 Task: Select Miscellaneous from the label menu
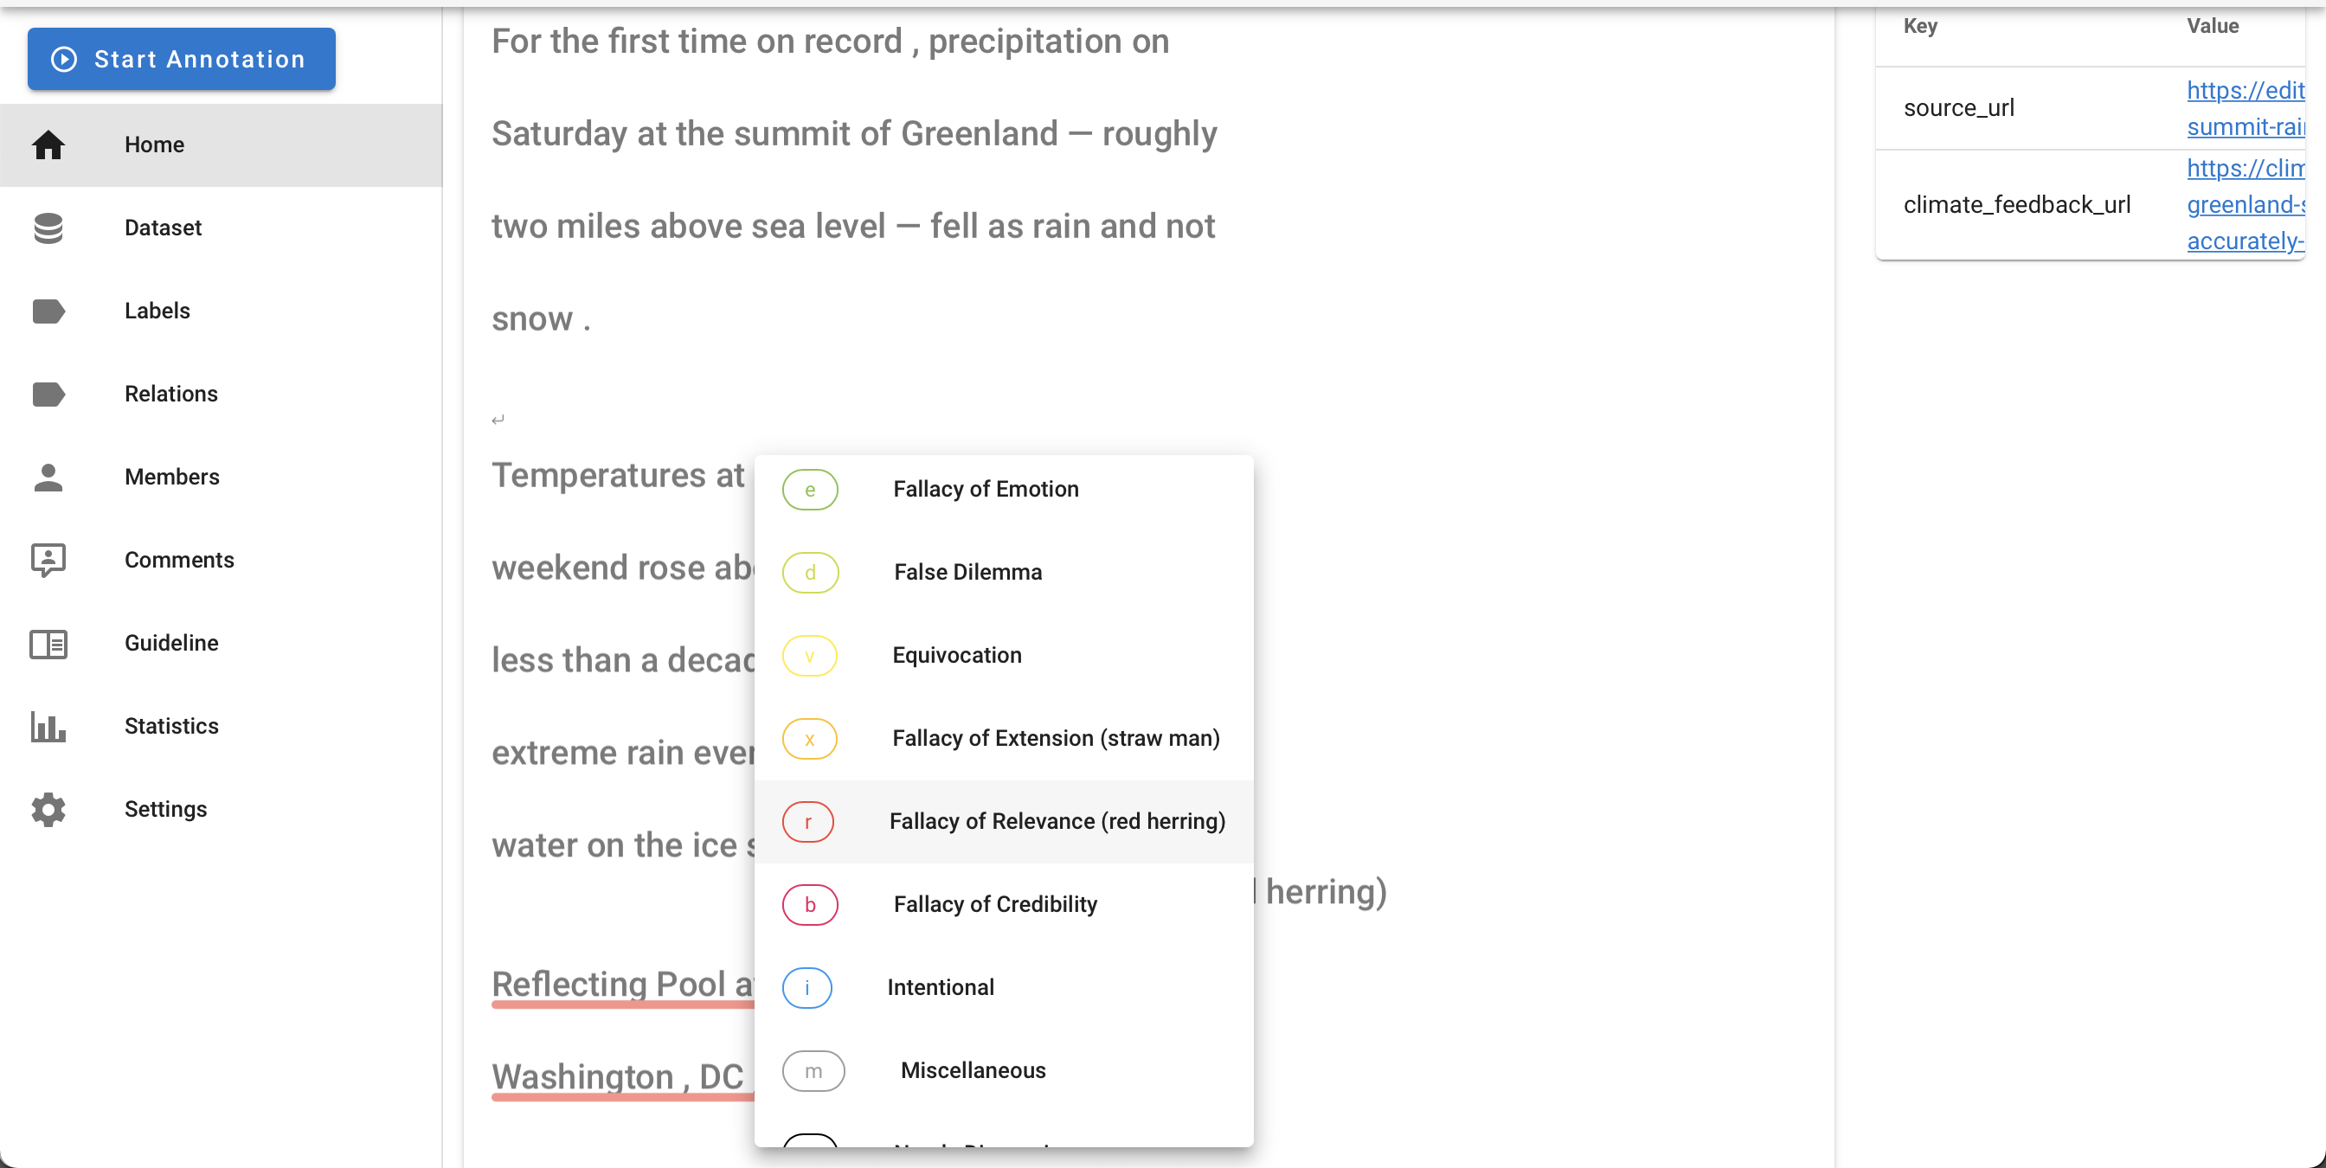click(x=973, y=1070)
